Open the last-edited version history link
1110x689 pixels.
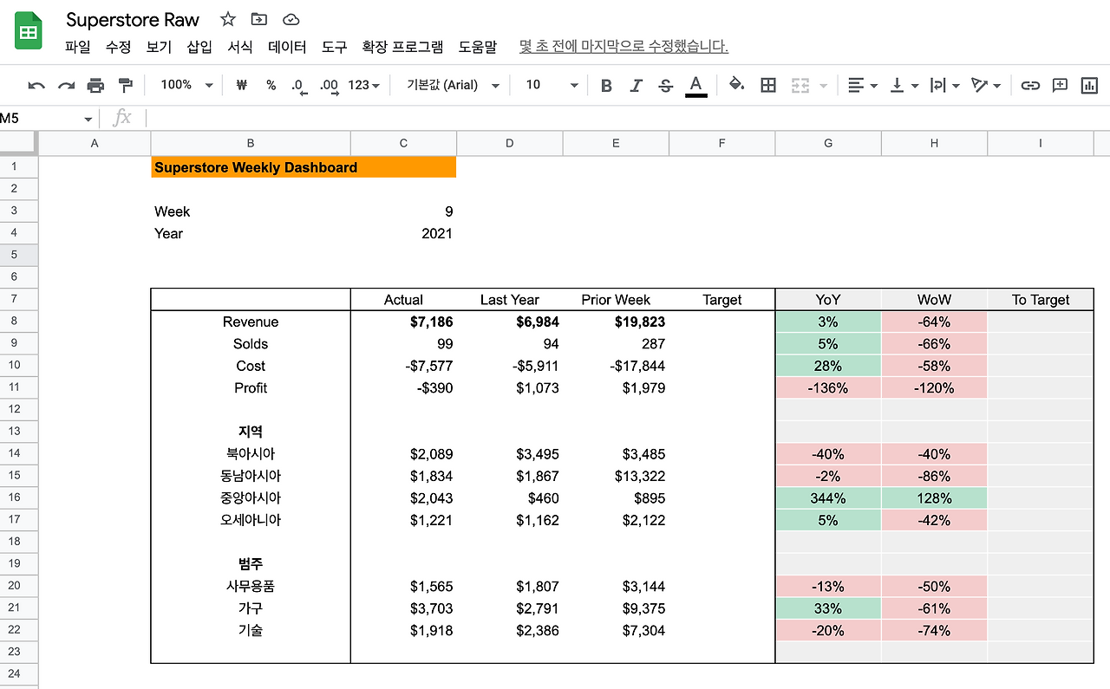click(624, 47)
